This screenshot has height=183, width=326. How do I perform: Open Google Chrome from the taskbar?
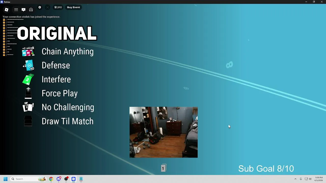[x=51, y=179]
